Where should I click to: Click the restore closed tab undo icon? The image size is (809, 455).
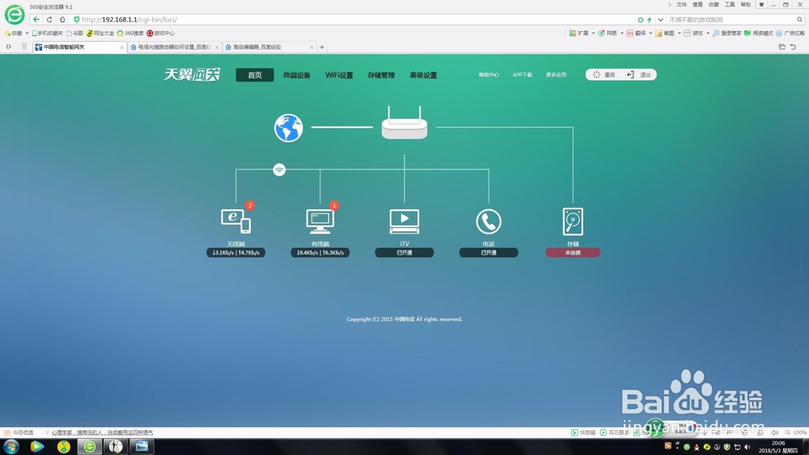coord(793,47)
